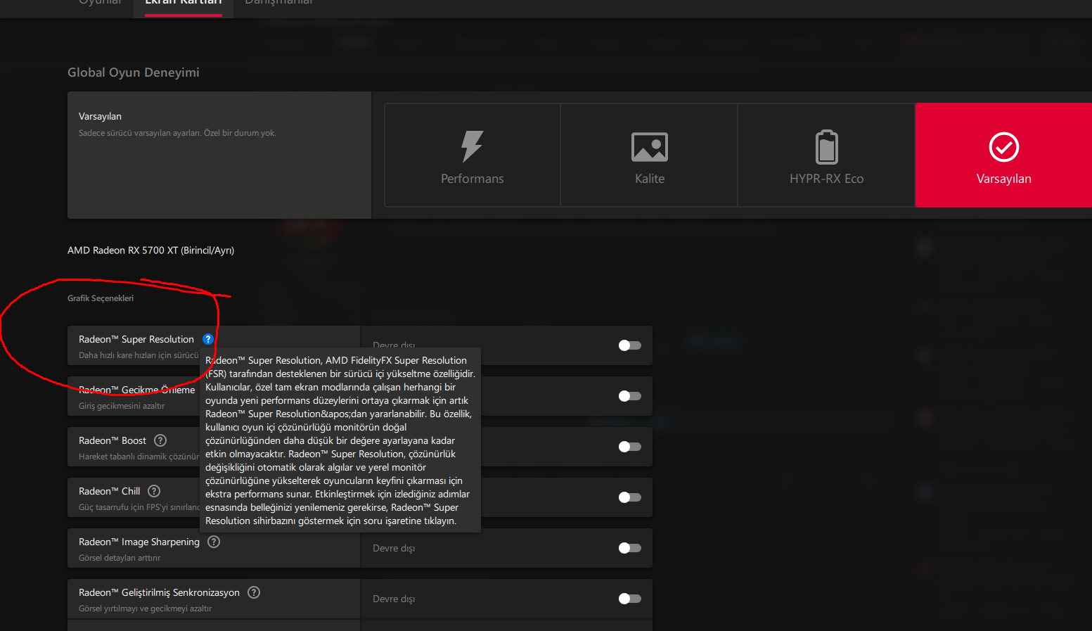Screen dimensions: 1092x631
Task: Click Devre dışı status for Geliştirilmiş Senkronizasyon
Action: [394, 599]
